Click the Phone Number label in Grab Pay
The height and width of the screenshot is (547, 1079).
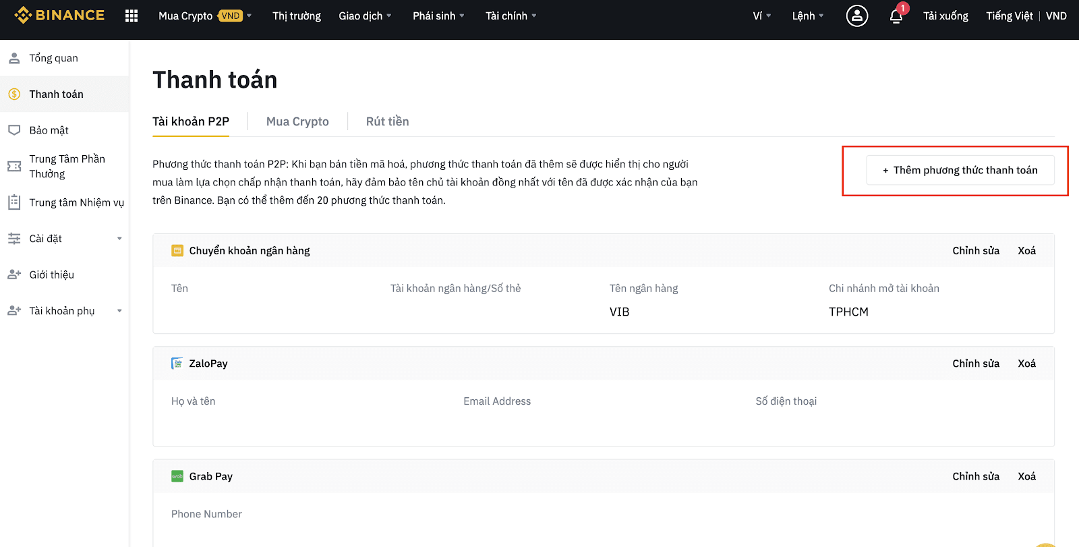[206, 514]
